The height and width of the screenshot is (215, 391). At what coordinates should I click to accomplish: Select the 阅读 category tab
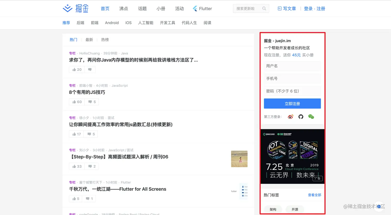(x=207, y=23)
